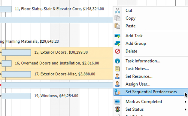Select the Floor Slabs task label
The image size is (188, 116).
point(59,9)
